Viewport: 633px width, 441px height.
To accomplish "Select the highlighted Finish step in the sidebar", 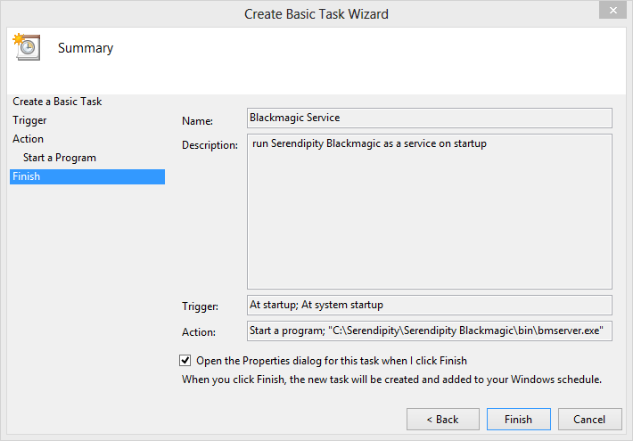I will [87, 176].
